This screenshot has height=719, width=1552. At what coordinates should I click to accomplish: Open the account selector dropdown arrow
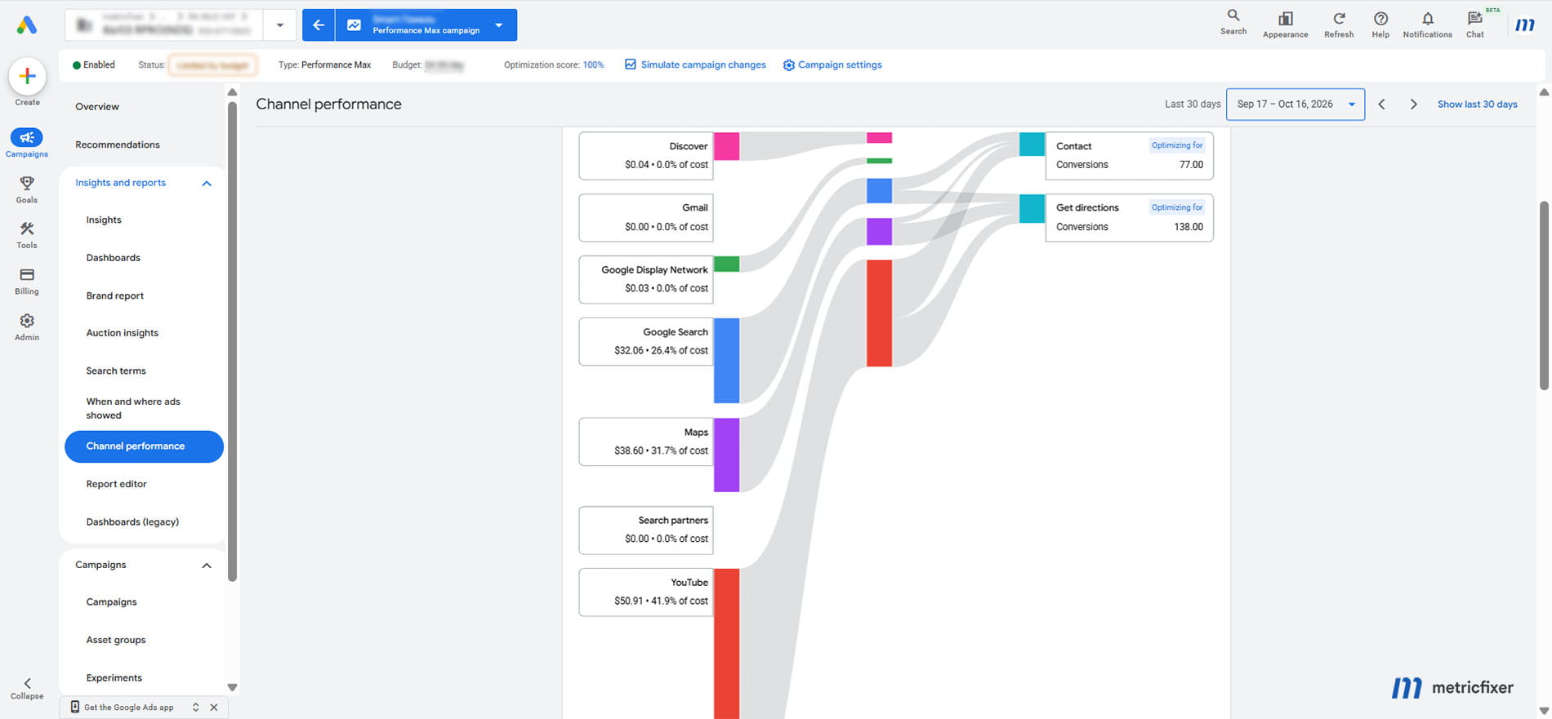(279, 25)
